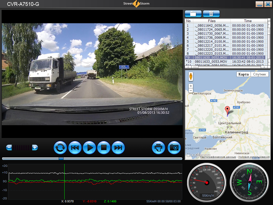Viewport: 273px width, 205px height.
Task: Zoom out on the map
Action: tap(191, 90)
